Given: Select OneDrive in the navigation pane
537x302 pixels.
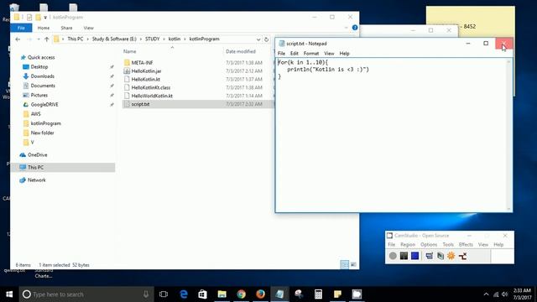Looking at the screenshot, I should pos(37,154).
